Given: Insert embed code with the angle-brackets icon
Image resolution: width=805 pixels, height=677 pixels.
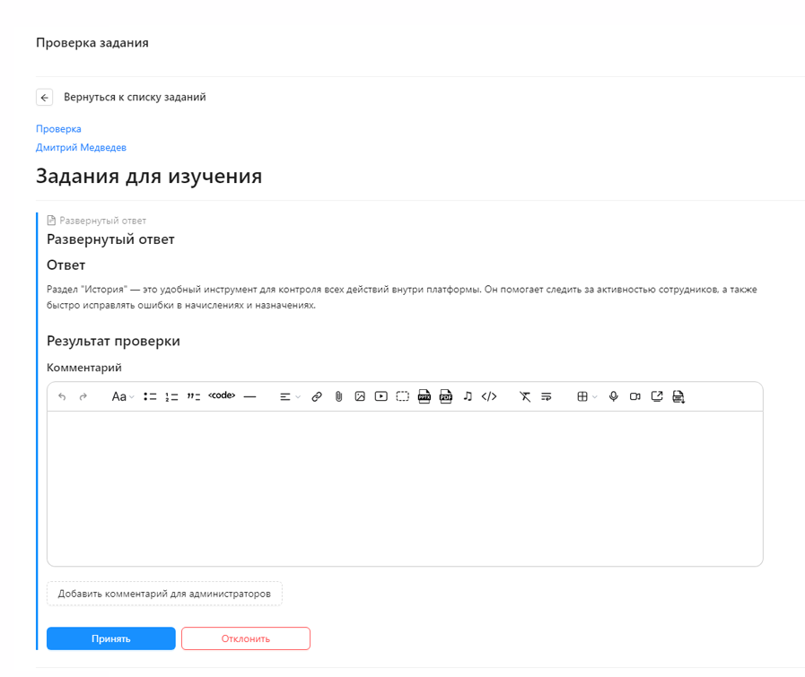Looking at the screenshot, I should [489, 396].
